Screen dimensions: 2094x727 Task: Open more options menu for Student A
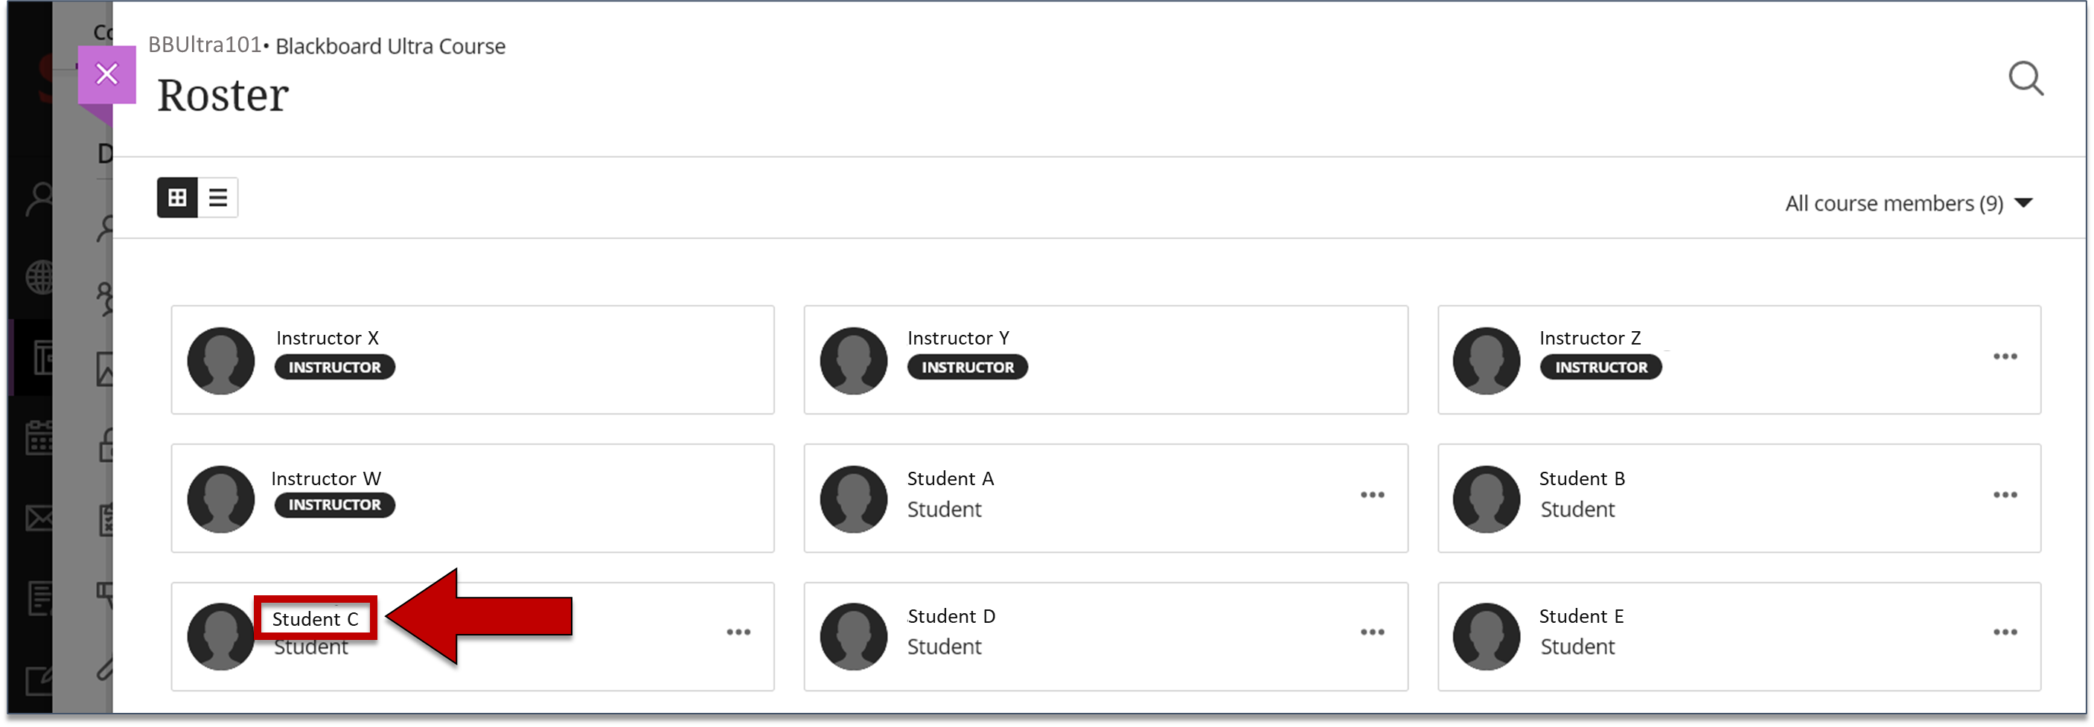point(1372,495)
